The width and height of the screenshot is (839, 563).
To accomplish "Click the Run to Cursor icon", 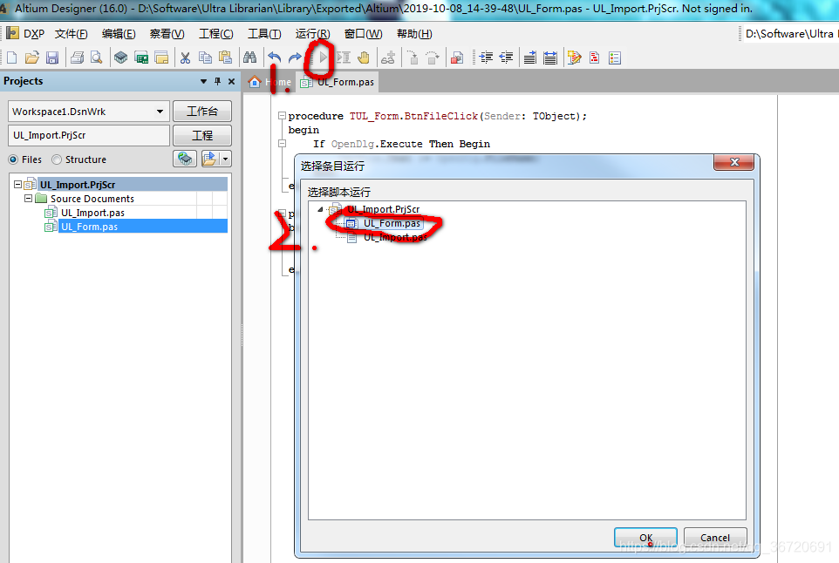I will (x=343, y=58).
